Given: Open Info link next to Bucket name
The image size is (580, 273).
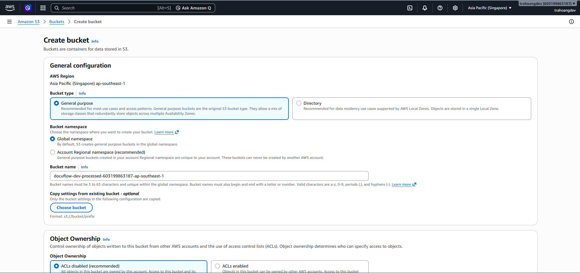Looking at the screenshot, I should coord(84,167).
